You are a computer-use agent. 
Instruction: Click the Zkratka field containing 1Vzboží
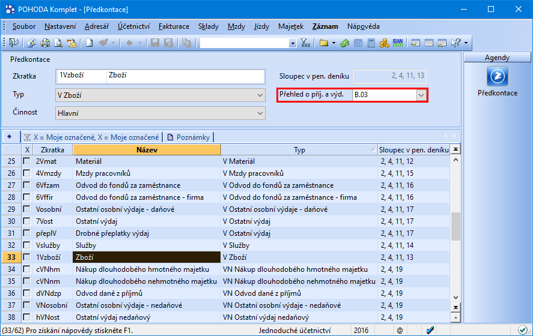tap(81, 76)
